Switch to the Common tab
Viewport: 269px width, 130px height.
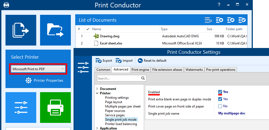pos(103,70)
